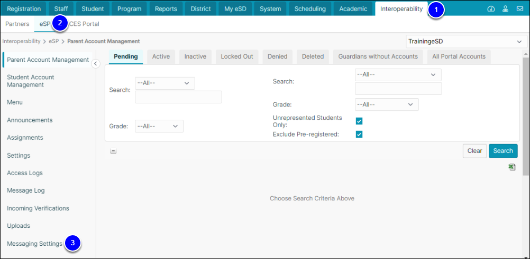Select the Active accounts tab
Image resolution: width=530 pixels, height=259 pixels.
161,56
